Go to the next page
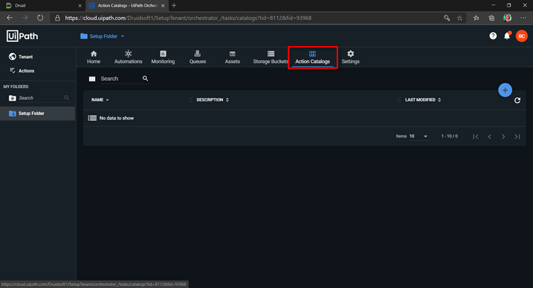The height and width of the screenshot is (288, 533). pos(503,137)
